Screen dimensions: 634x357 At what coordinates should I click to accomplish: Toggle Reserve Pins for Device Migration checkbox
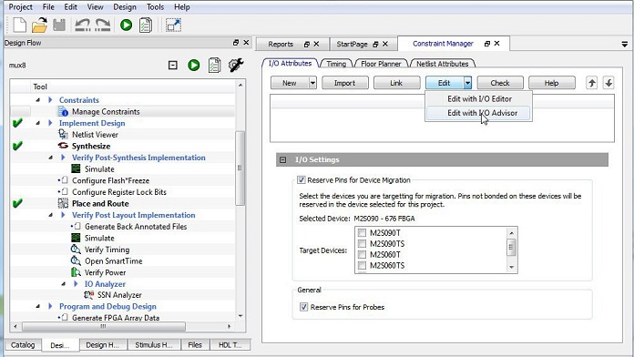[302, 180]
